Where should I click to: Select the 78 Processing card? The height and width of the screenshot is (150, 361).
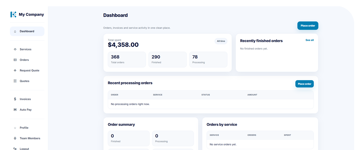click(x=208, y=59)
